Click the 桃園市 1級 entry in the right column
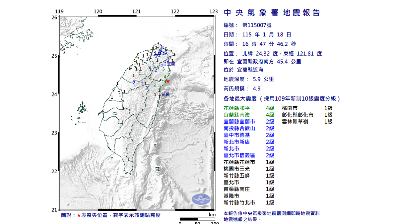This screenshot has width=398, height=224. click(x=307, y=108)
